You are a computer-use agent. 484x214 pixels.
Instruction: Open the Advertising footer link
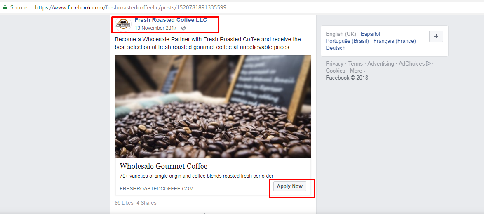[x=381, y=63]
